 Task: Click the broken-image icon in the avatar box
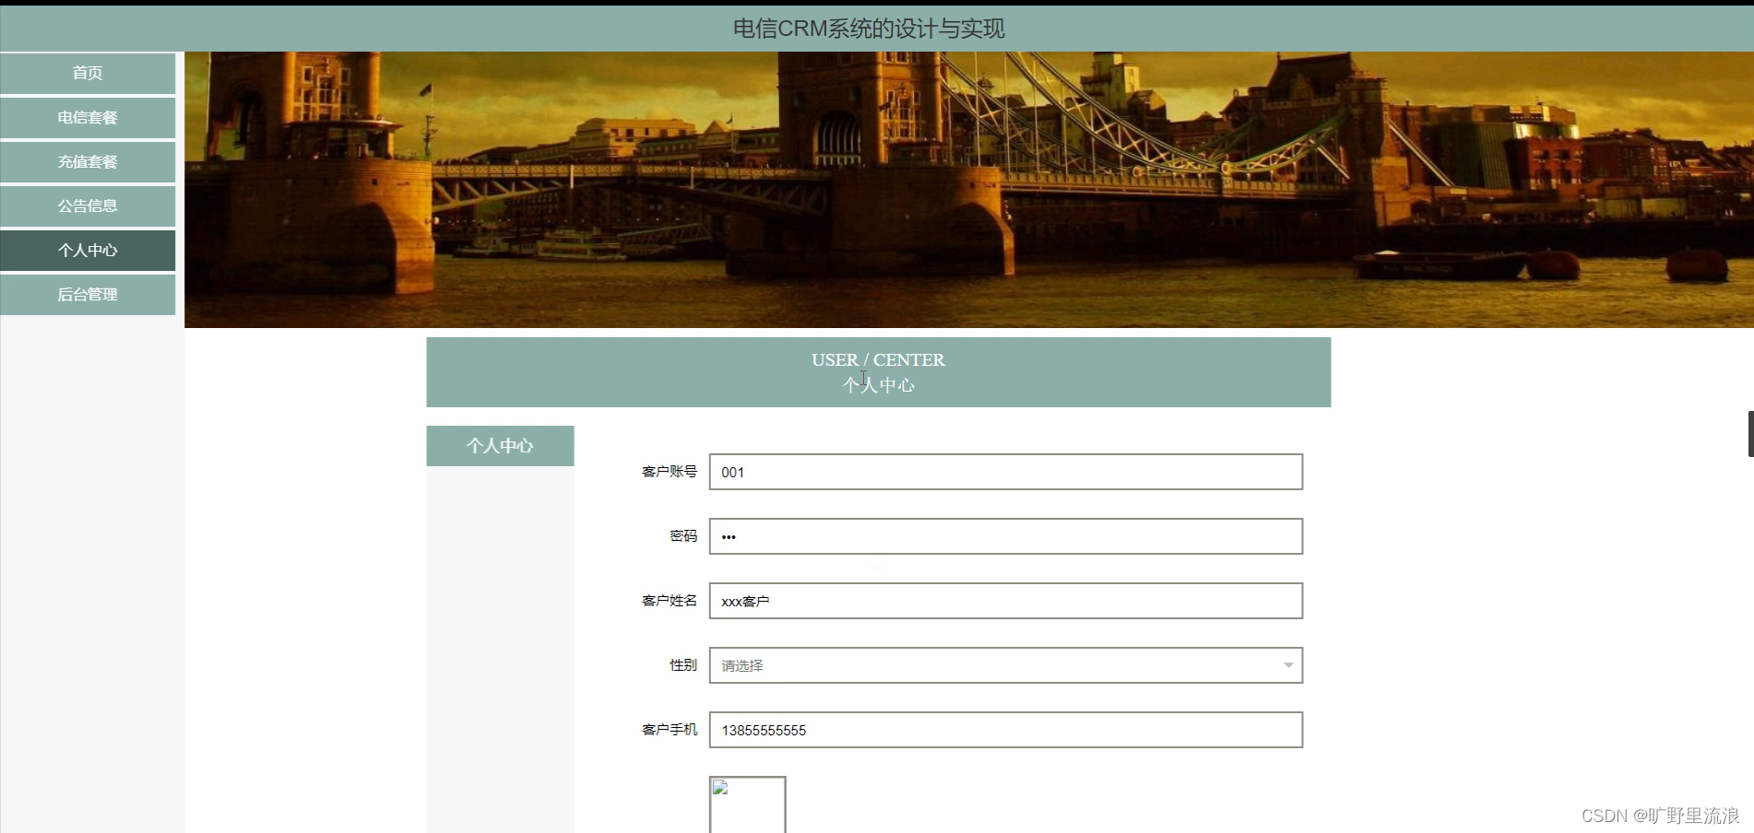tap(718, 789)
